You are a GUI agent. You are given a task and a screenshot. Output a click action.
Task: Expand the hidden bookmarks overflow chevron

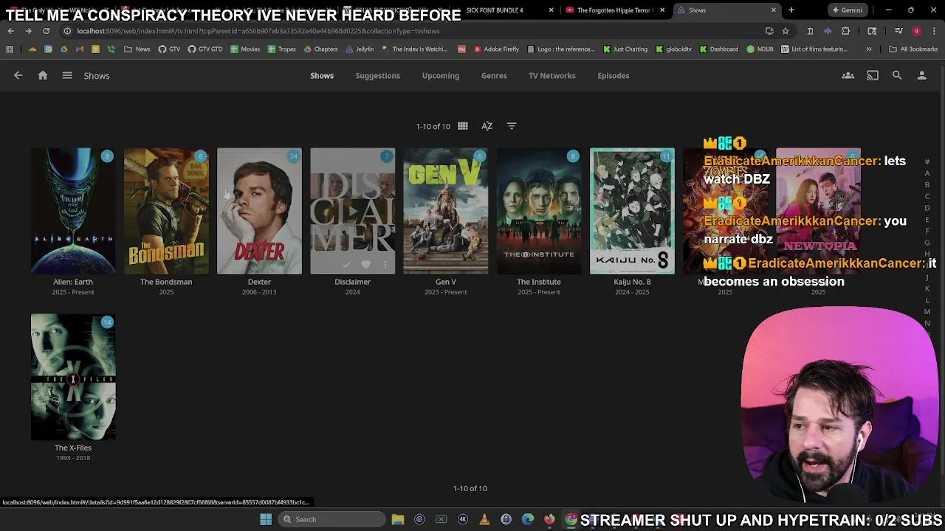pos(869,49)
